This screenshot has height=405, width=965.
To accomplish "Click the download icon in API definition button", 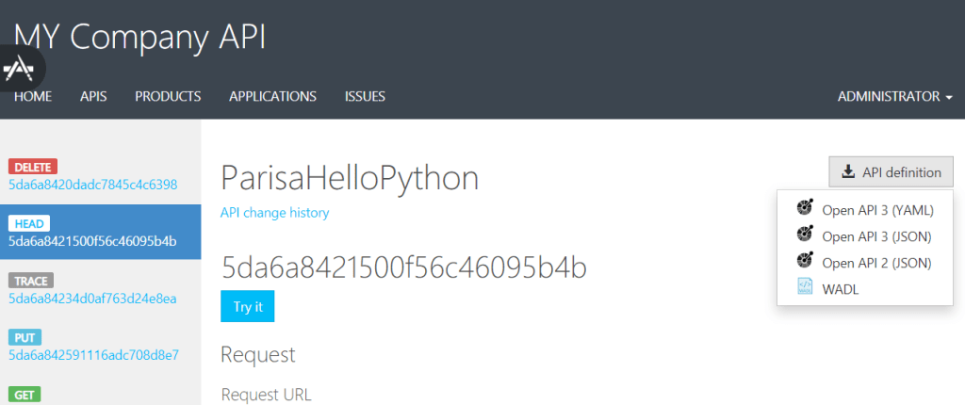I will [848, 172].
